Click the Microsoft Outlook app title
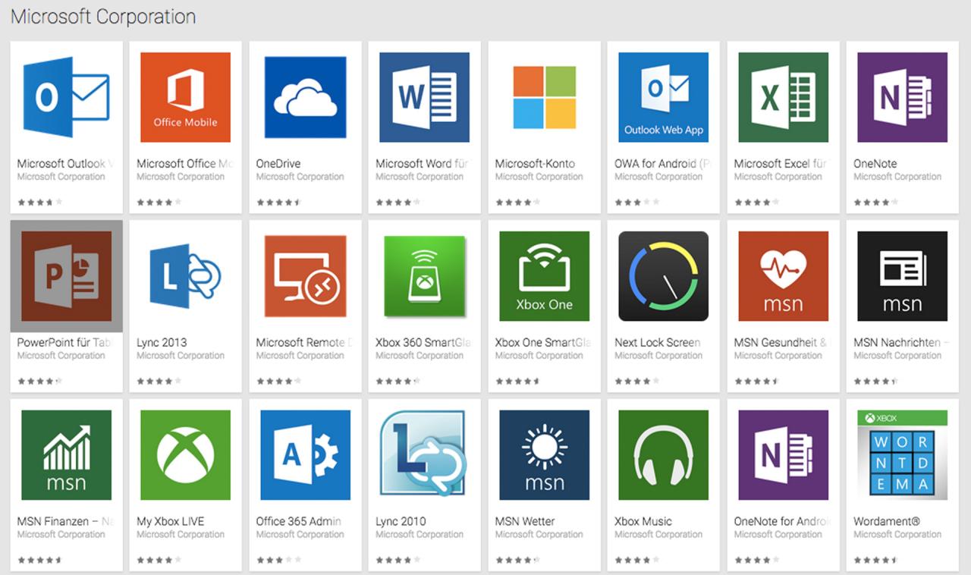This screenshot has height=575, width=971. (65, 163)
